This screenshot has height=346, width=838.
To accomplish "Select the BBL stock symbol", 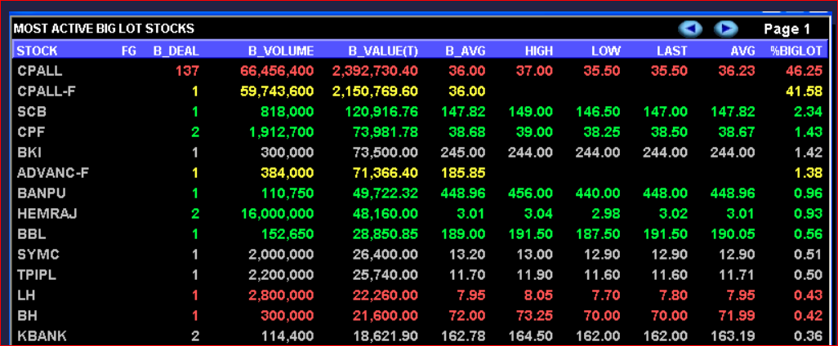I will 32,234.
